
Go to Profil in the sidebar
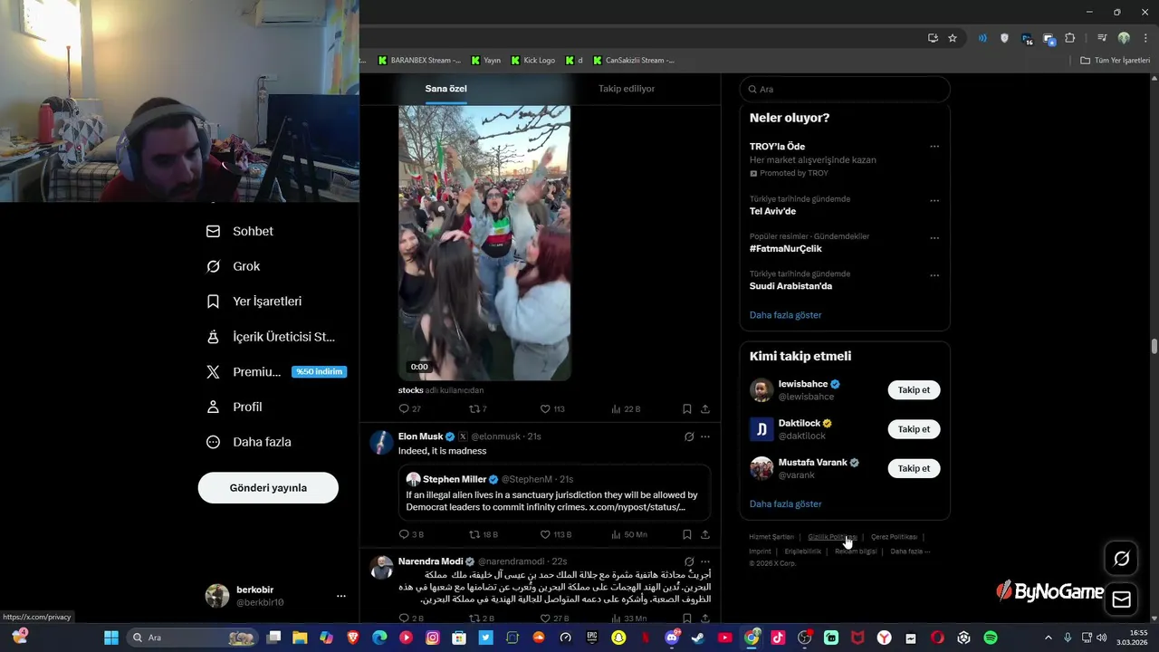click(234, 407)
